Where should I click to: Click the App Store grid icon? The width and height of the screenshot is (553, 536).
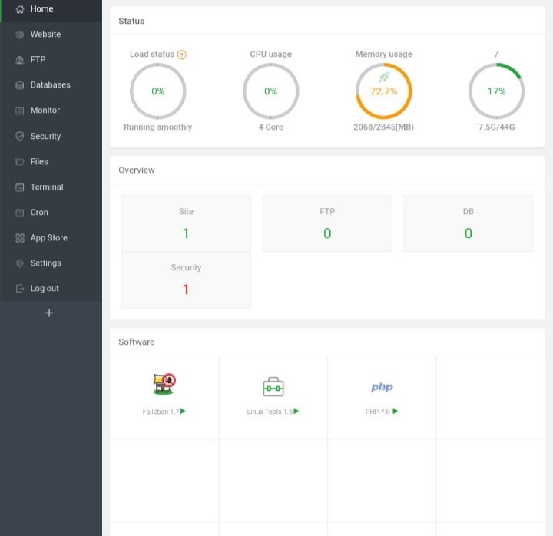point(20,238)
